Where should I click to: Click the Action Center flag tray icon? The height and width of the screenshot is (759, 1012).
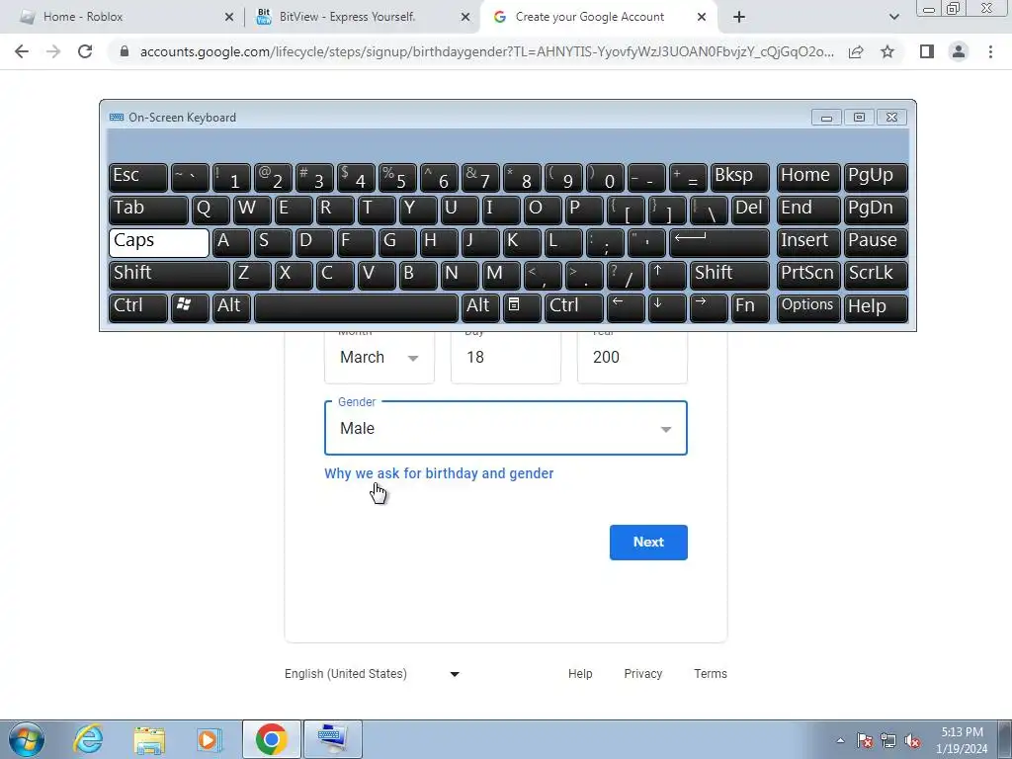click(865, 741)
